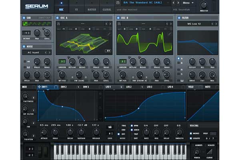Toggle LFO ANCH checkbox
The width and height of the screenshot is (240, 160).
pyautogui.click(x=132, y=130)
